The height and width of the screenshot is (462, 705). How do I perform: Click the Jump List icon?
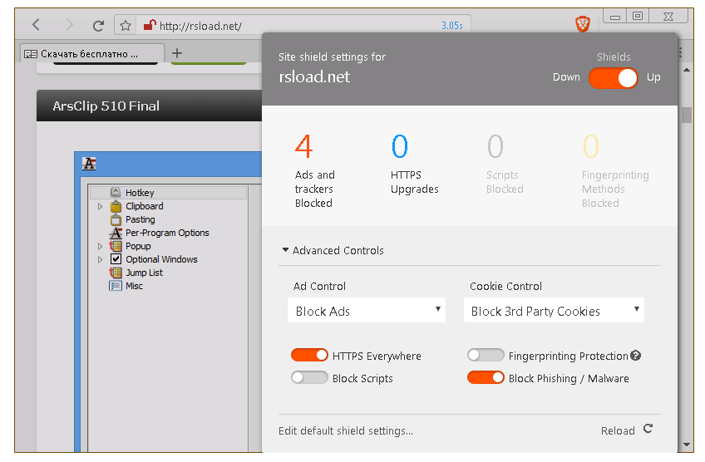coord(116,273)
